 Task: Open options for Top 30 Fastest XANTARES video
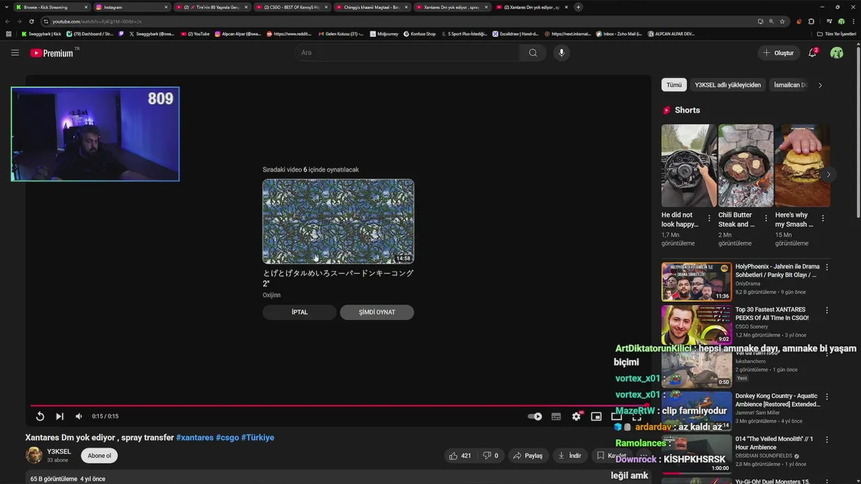[x=827, y=310]
